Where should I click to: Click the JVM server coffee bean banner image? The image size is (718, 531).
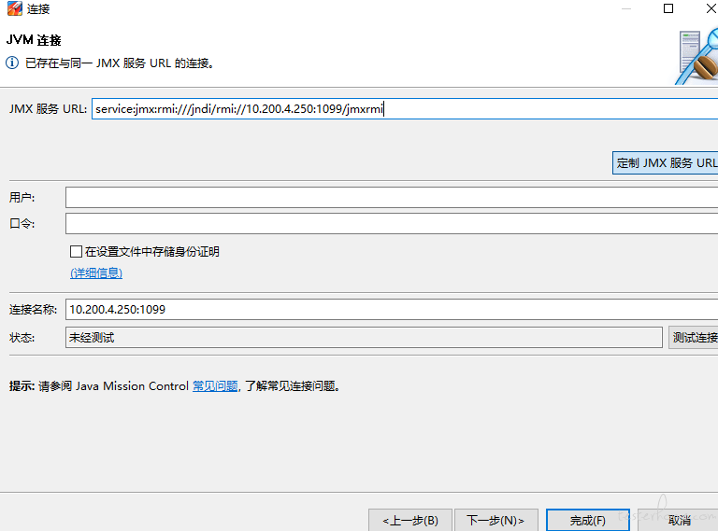click(x=696, y=57)
